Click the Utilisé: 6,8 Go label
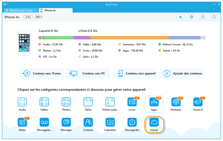Viewport: 223px width, 141px height. [x=88, y=31]
